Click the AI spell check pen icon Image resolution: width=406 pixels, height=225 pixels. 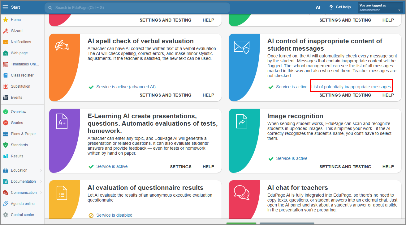pos(62,46)
